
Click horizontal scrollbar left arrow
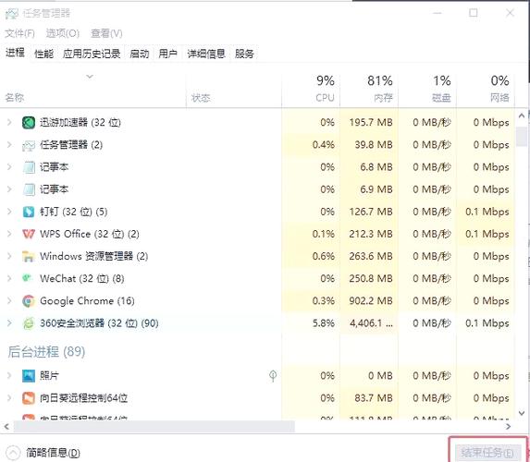click(6, 427)
